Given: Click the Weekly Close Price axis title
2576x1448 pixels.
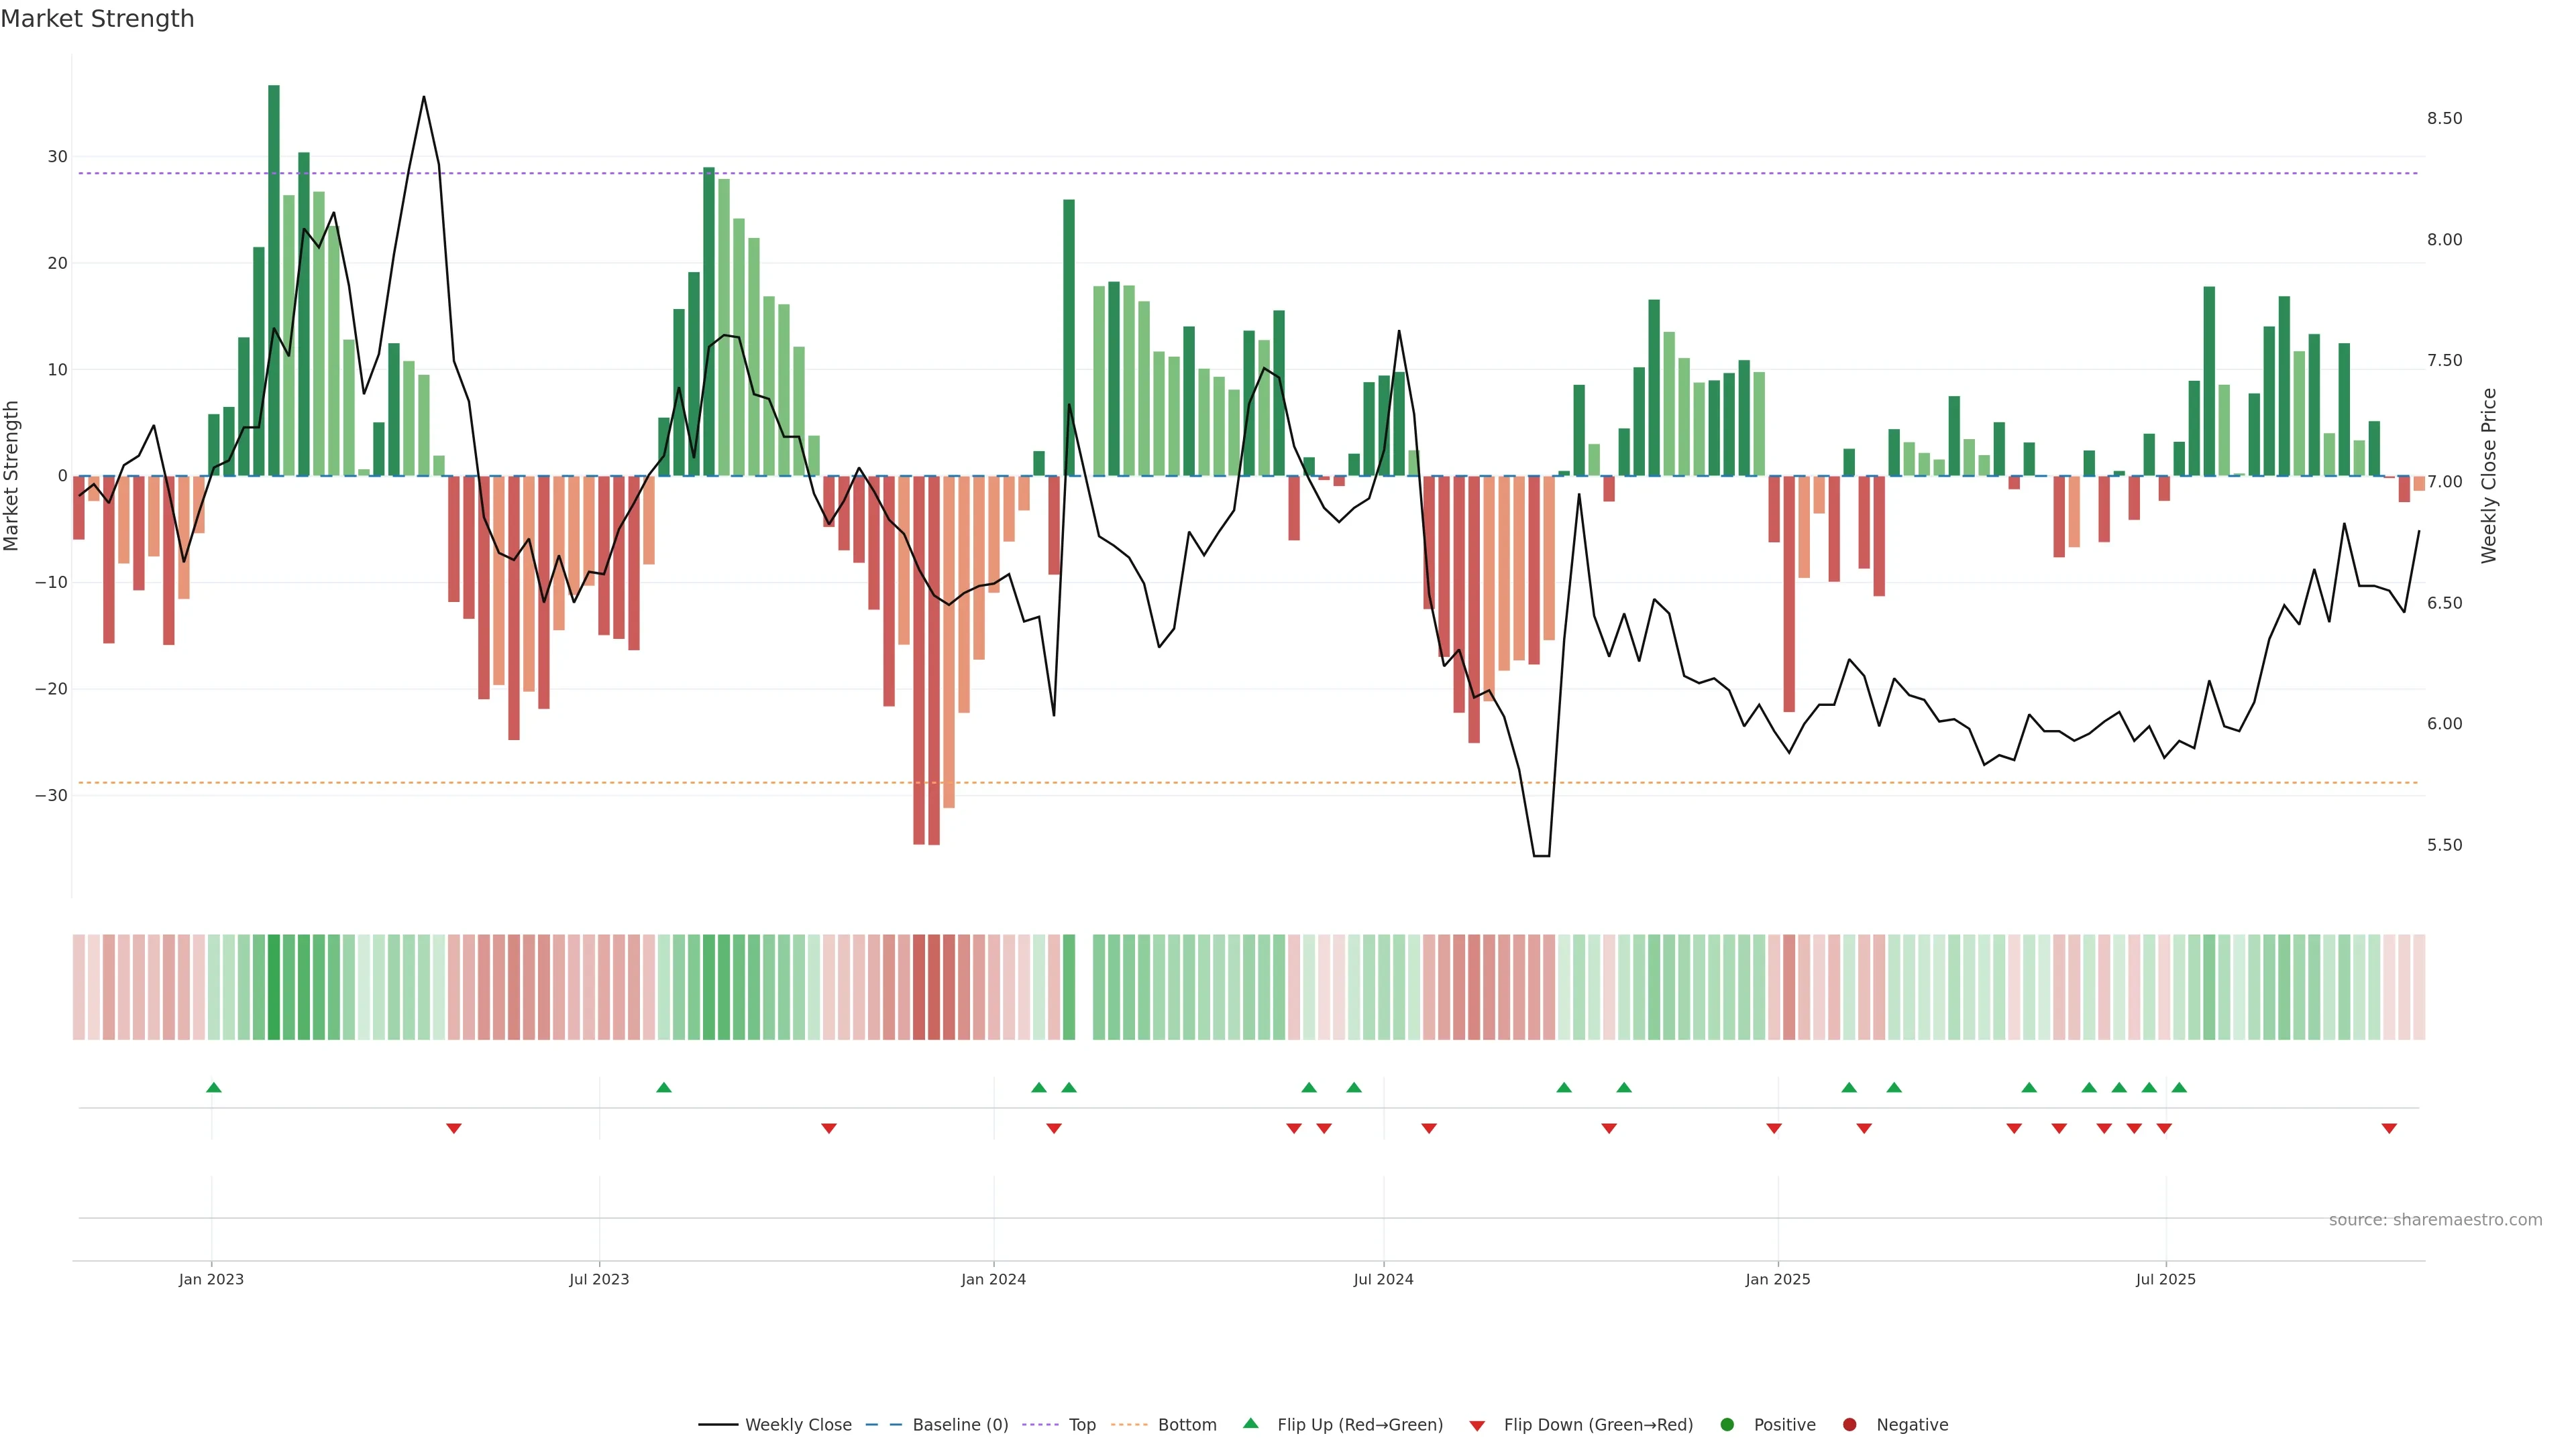Looking at the screenshot, I should 2489,476.
